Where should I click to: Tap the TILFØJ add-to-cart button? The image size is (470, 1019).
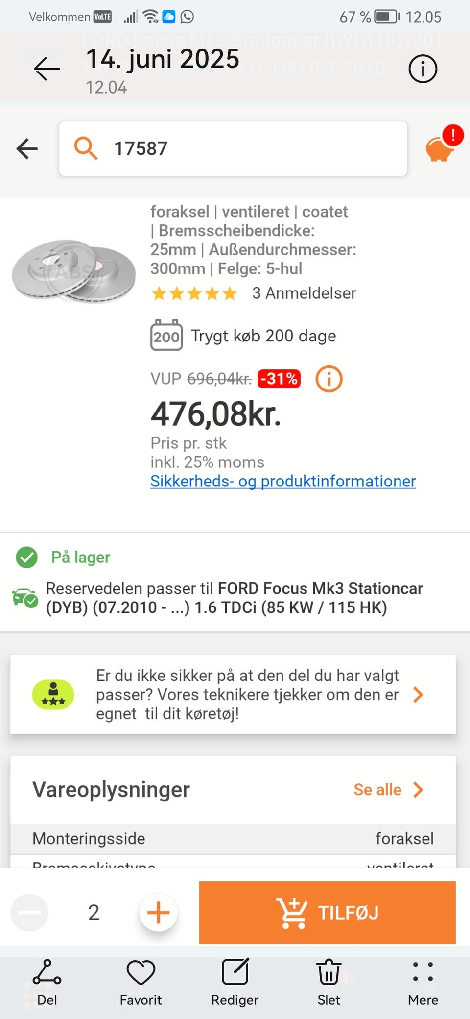[x=327, y=912]
